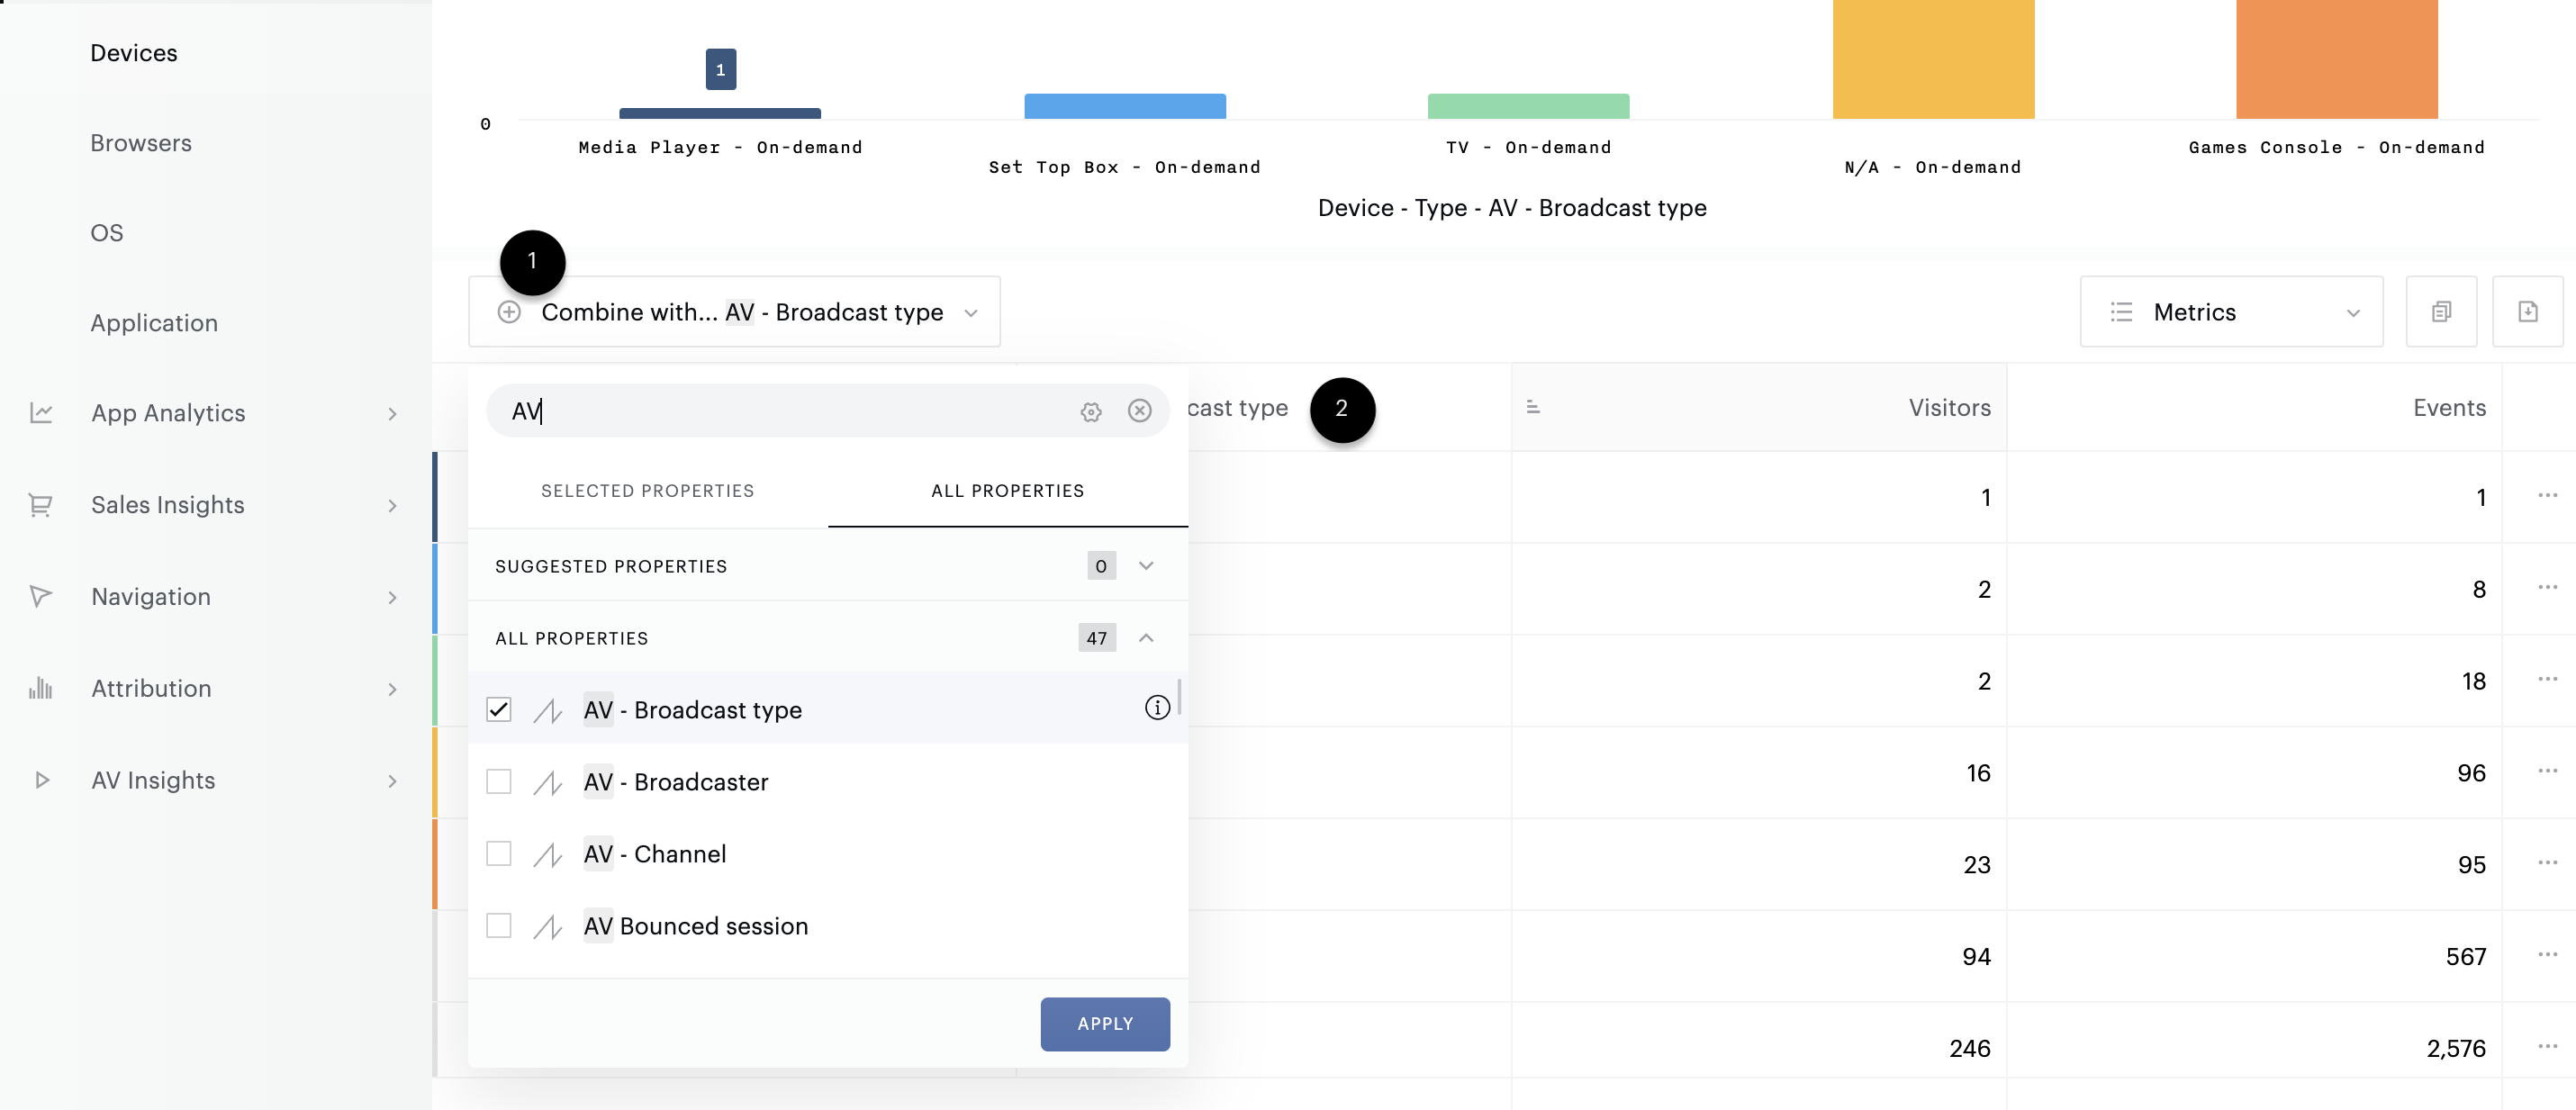The height and width of the screenshot is (1110, 2576).
Task: Click the clear search X icon
Action: click(x=1139, y=411)
